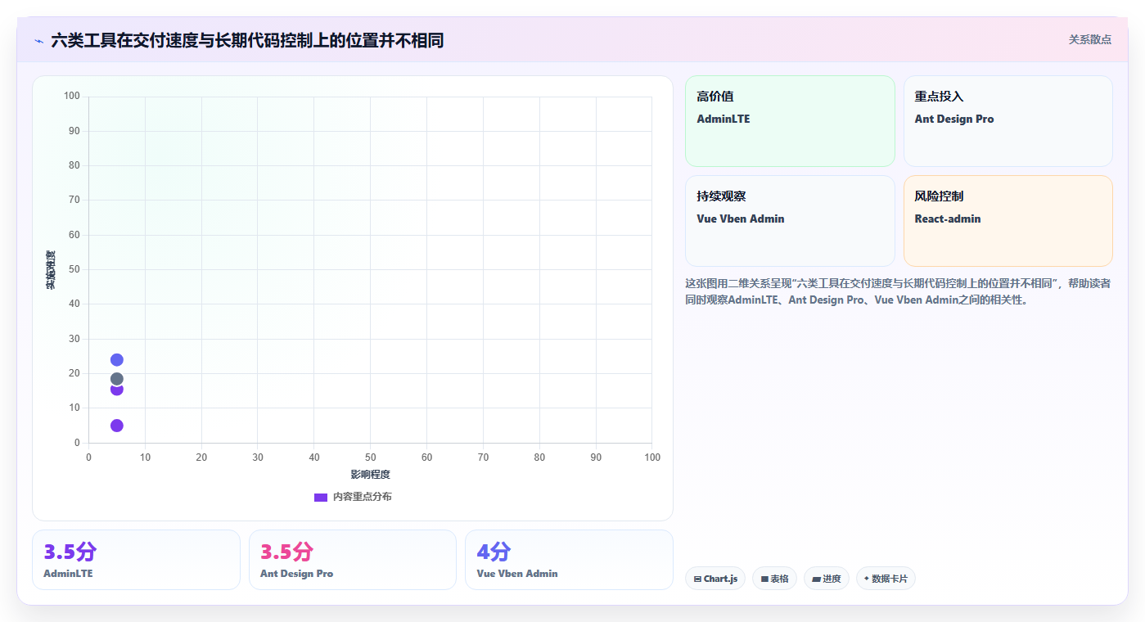Click the description paragraph starting 这张图用二维关系呈现
The width and height of the screenshot is (1145, 622).
pos(898,291)
